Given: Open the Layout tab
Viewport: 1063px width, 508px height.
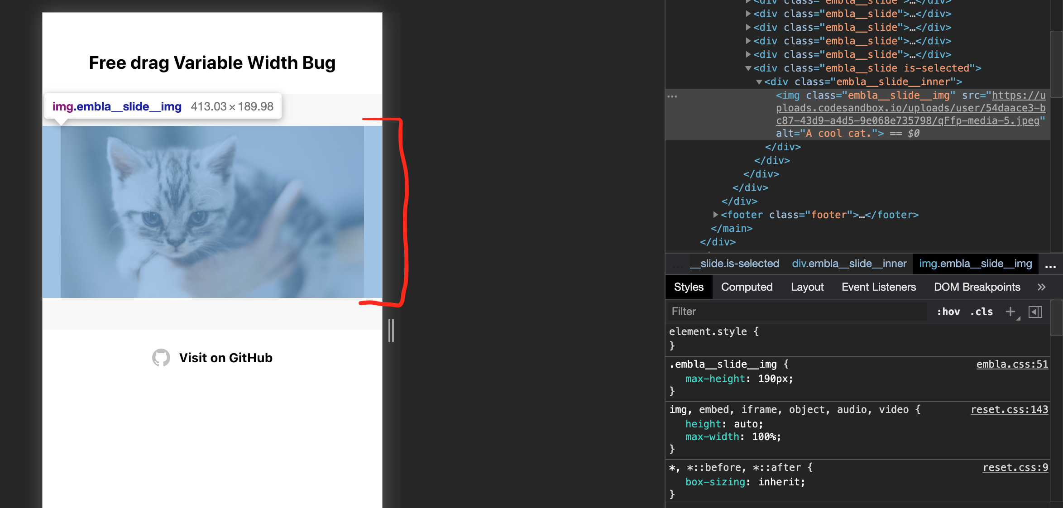Looking at the screenshot, I should [x=807, y=287].
